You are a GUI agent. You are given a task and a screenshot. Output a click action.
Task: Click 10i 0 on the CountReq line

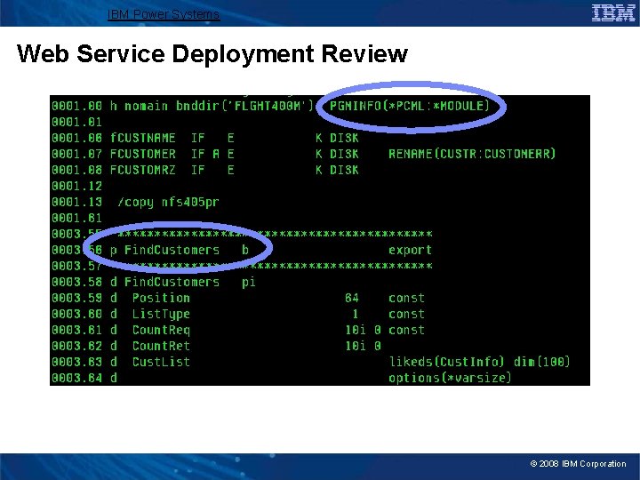(x=363, y=330)
